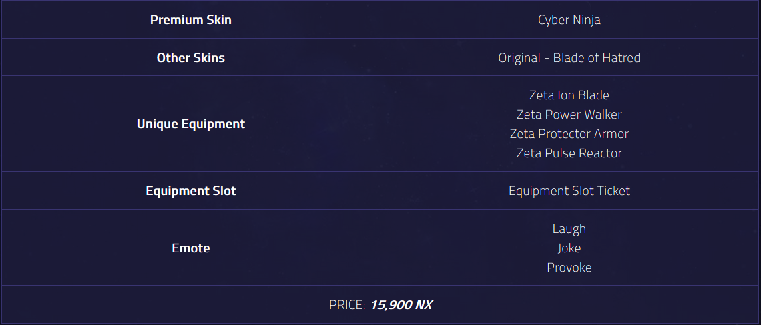Click Zeta Power Walker entry

569,115
